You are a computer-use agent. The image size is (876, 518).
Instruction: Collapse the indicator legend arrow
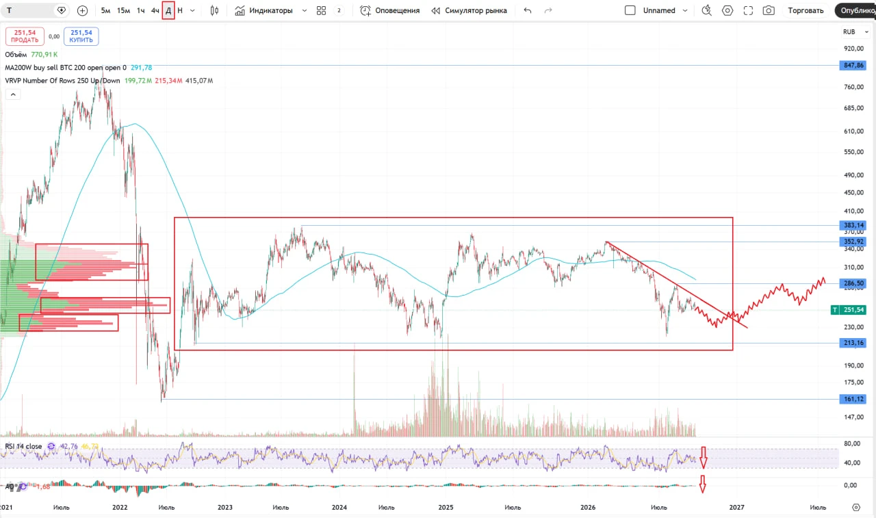[12, 94]
